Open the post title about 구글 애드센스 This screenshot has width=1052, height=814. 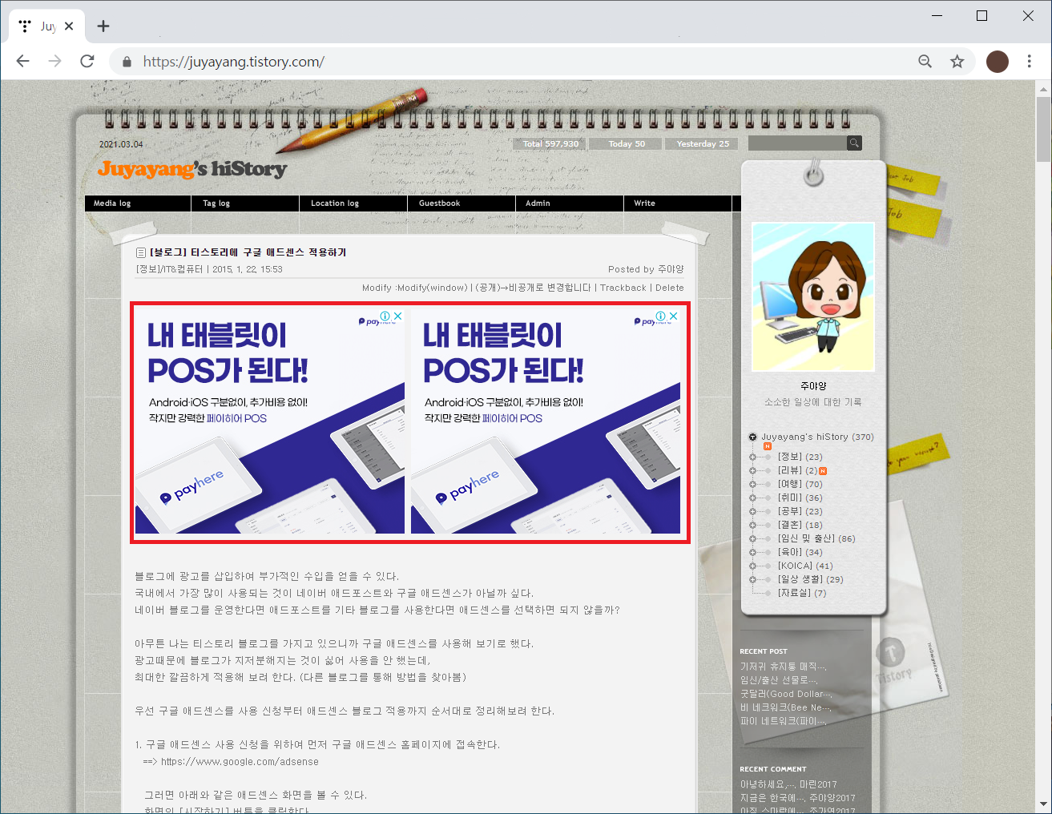tap(248, 252)
